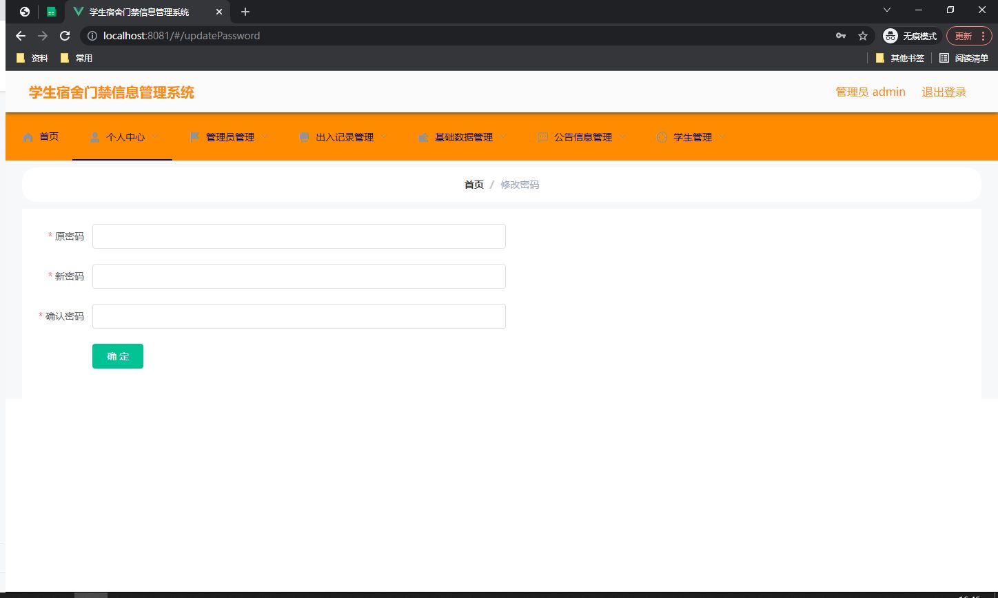The height and width of the screenshot is (598, 998).
Task: Open the incognito 无痕模式 indicator
Action: point(911,36)
